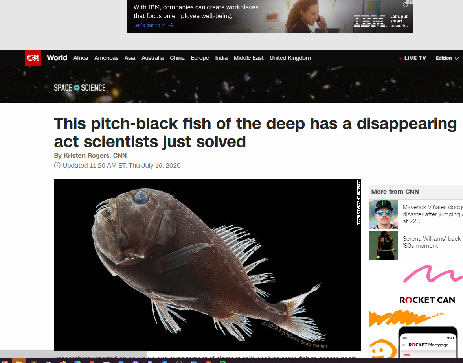Open Maverick Viñales story thumbnail
Image resolution: width=463 pixels, height=363 pixels.
[x=383, y=214]
